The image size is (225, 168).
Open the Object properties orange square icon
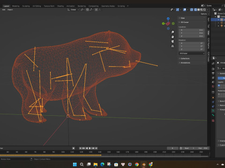point(213,98)
